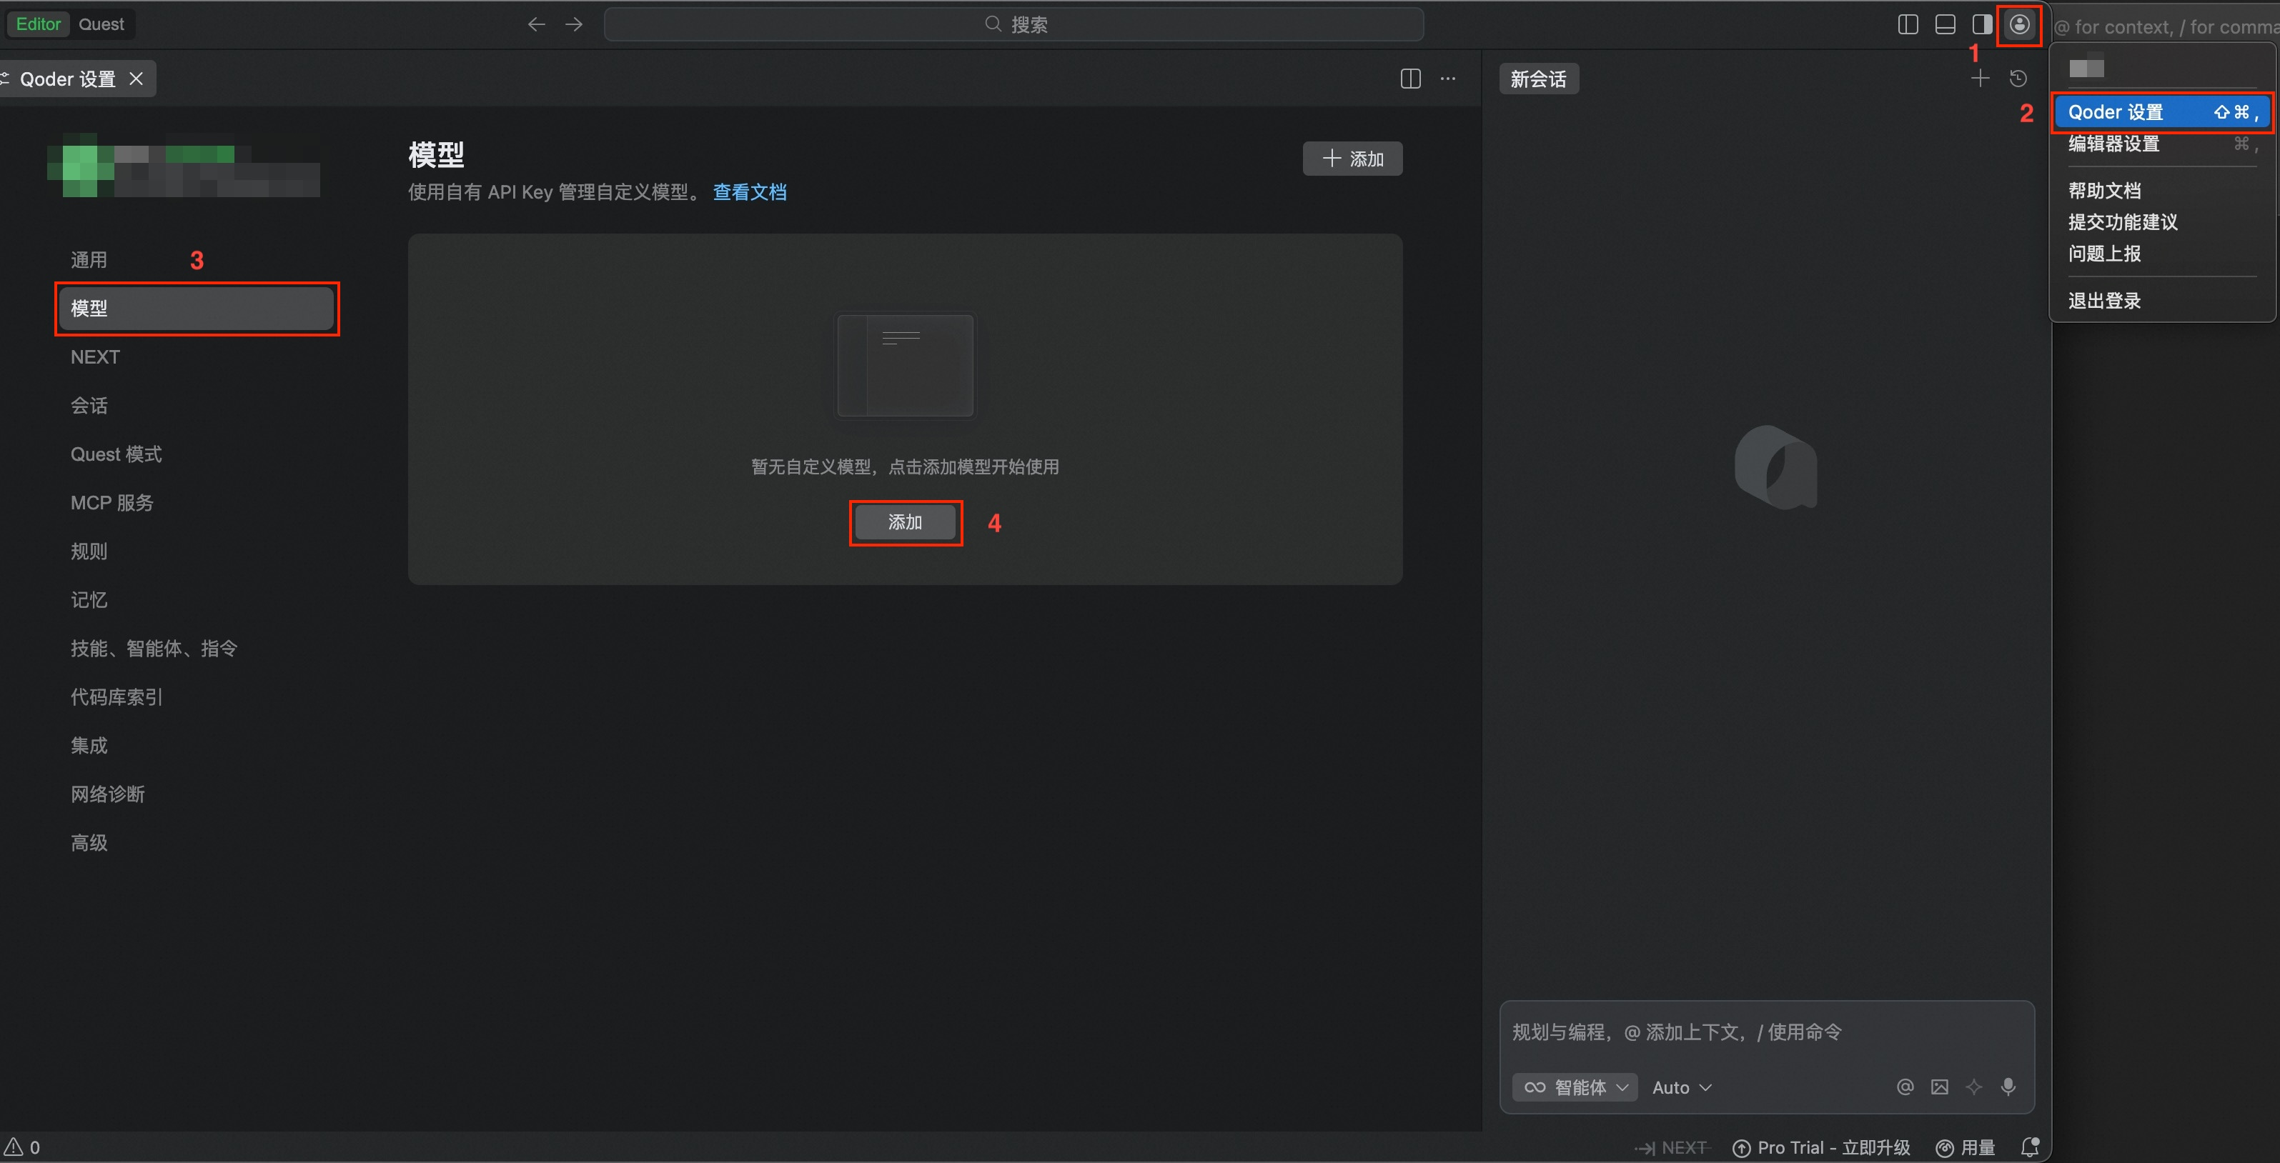Open chat history clock icon
The image size is (2280, 1163).
tap(2018, 79)
